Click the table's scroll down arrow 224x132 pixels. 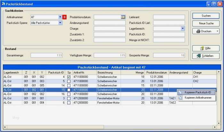(219, 123)
